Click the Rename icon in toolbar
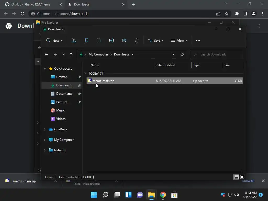 point(111,41)
